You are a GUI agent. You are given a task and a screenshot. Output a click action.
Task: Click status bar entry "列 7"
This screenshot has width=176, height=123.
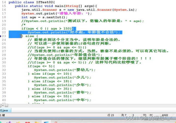click(x=124, y=115)
